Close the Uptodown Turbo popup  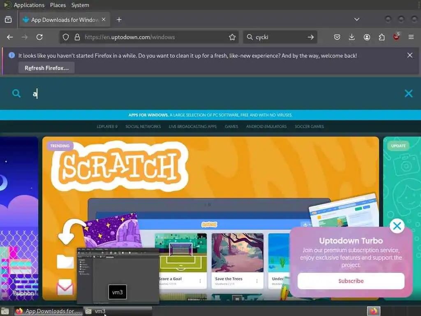pos(397,226)
